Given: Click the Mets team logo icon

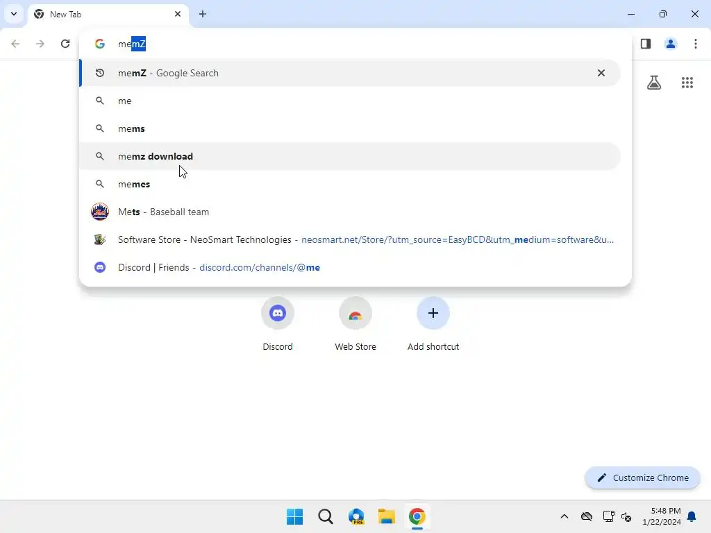Looking at the screenshot, I should click(100, 212).
